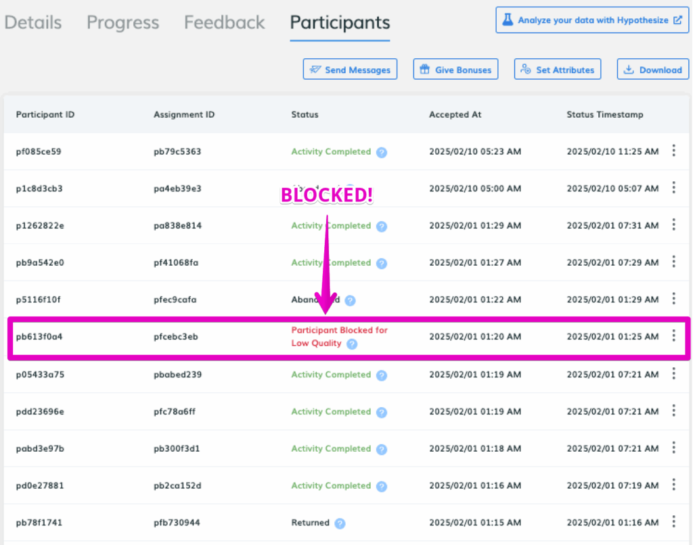
Task: Click help icon on pdd23696e row status
Action: point(381,412)
